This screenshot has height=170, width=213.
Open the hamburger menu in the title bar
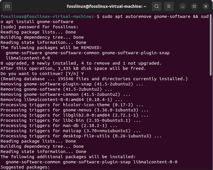(169, 6)
